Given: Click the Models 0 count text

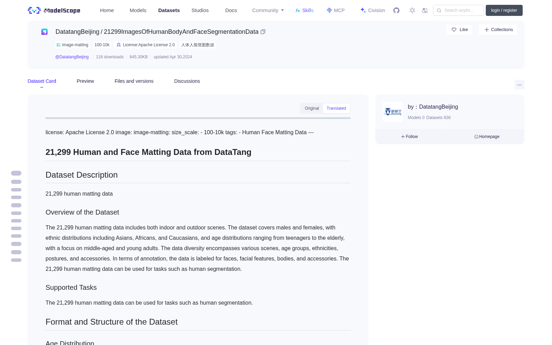Looking at the screenshot, I should point(416,118).
